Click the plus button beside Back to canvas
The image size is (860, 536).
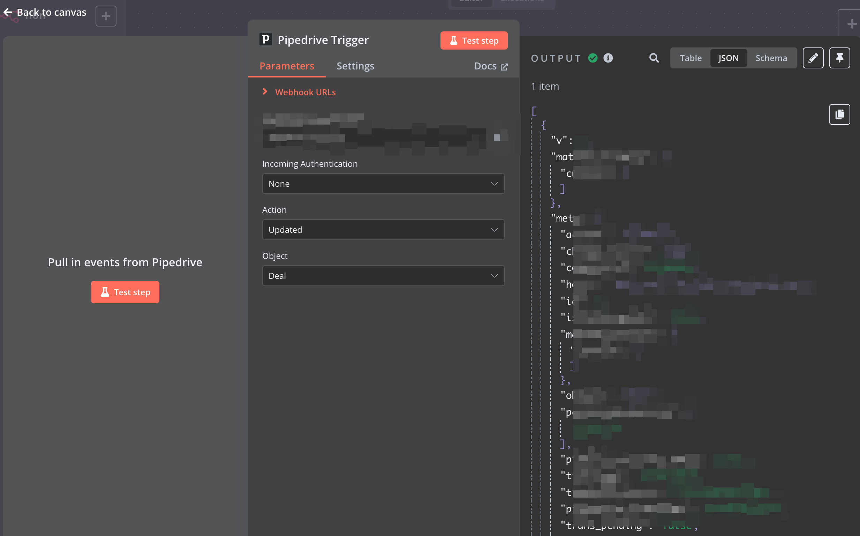point(106,16)
